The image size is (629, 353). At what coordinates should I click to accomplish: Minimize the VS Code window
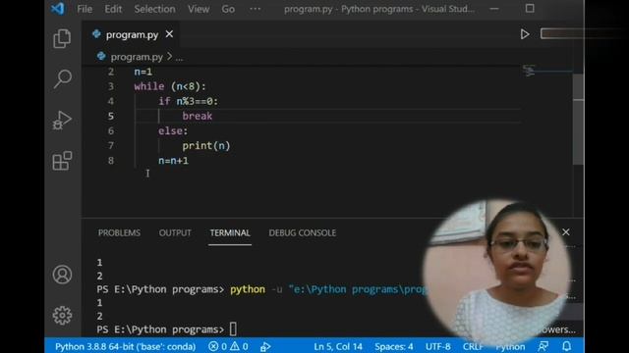[494, 9]
